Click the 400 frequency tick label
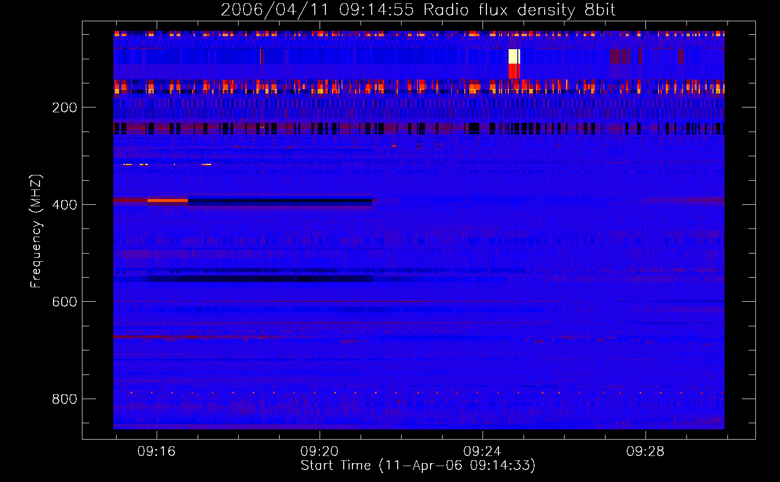The image size is (780, 482). [x=65, y=205]
